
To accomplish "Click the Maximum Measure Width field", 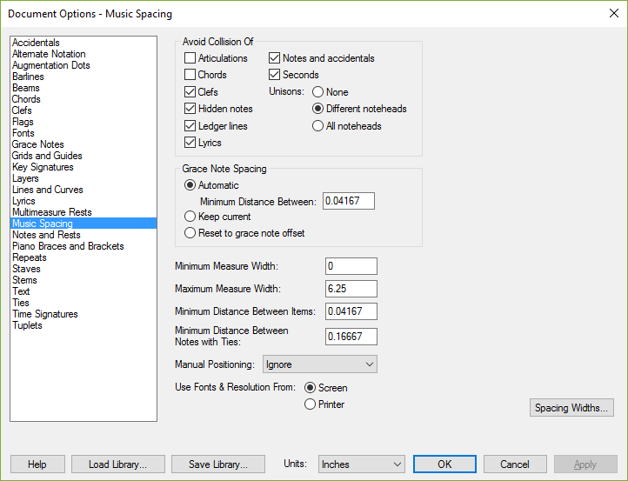I will [x=351, y=289].
